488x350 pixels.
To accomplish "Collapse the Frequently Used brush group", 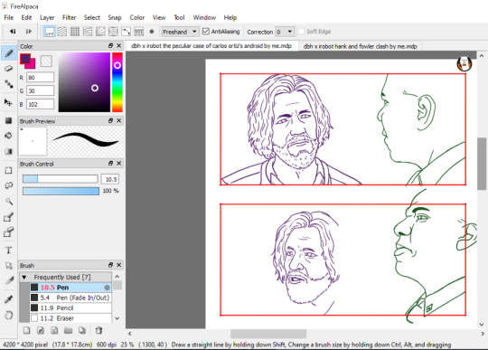I will (24, 277).
